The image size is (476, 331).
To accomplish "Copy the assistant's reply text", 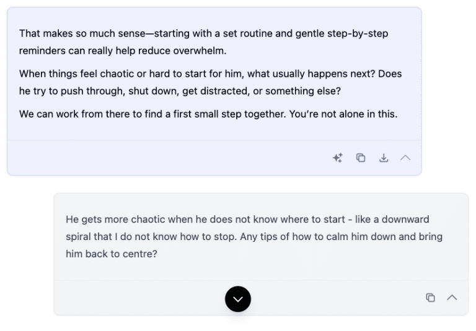I will click(361, 158).
